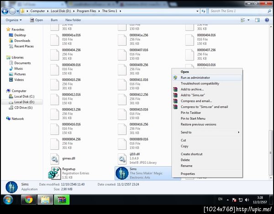
Task: Open Downloads folder in sidebar
Action: click(x=20, y=41)
